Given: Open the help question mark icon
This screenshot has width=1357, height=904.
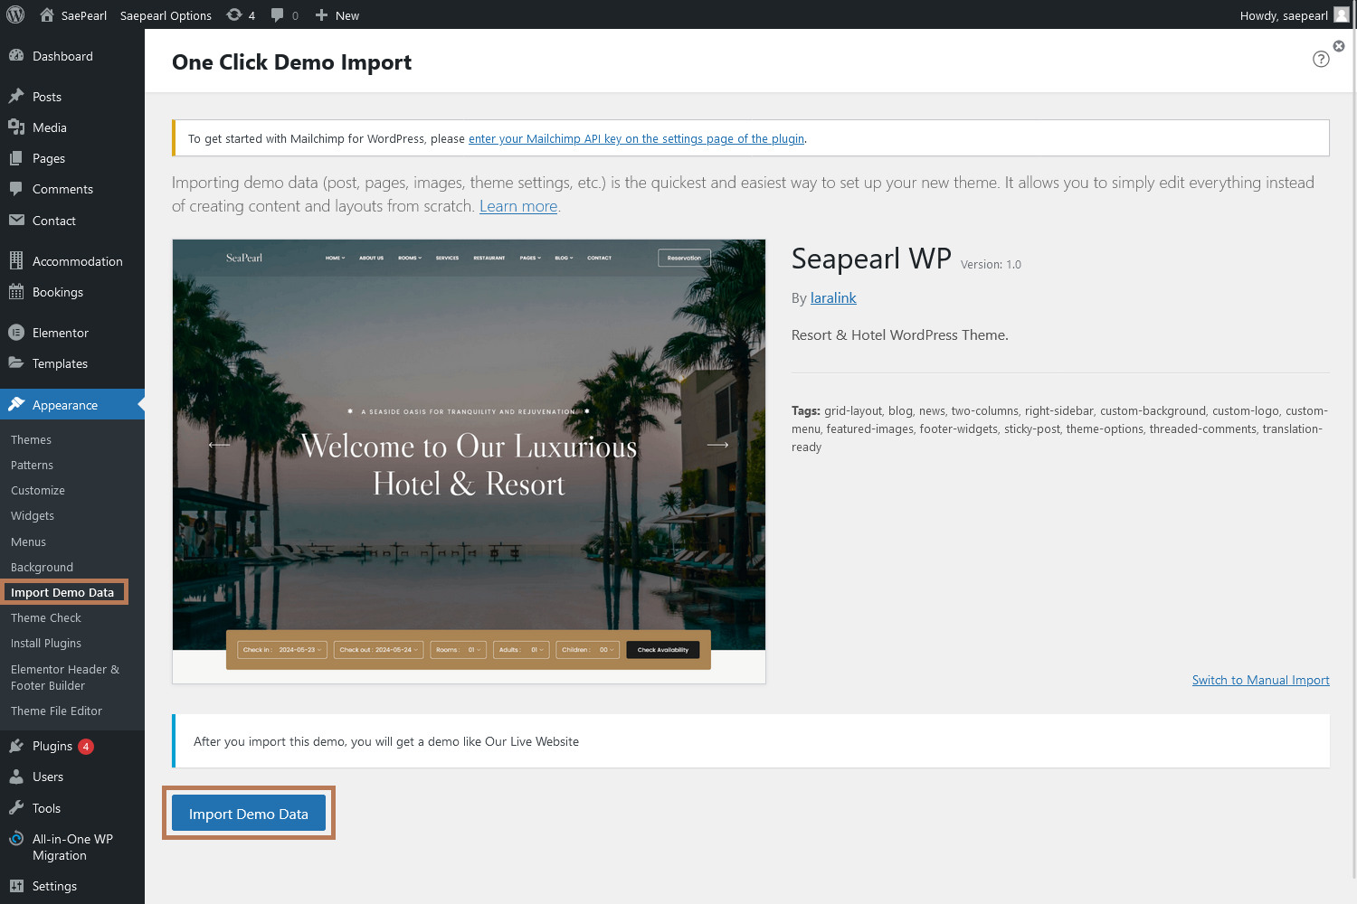Looking at the screenshot, I should [1321, 59].
